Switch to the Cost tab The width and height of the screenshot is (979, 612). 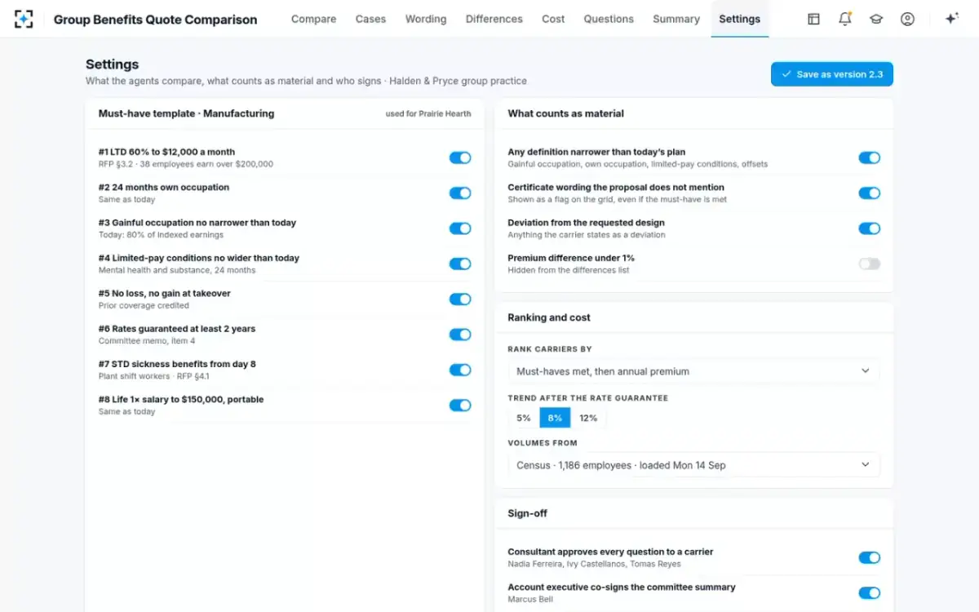tap(553, 19)
